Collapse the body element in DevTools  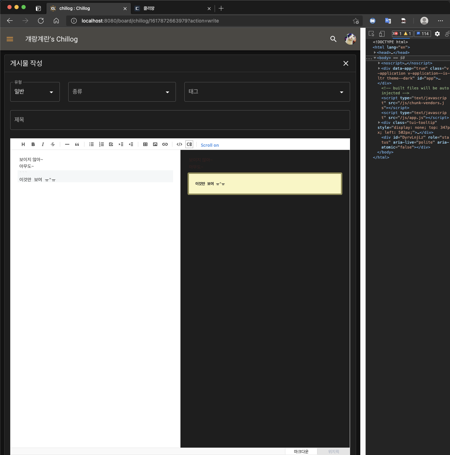pyautogui.click(x=375, y=58)
